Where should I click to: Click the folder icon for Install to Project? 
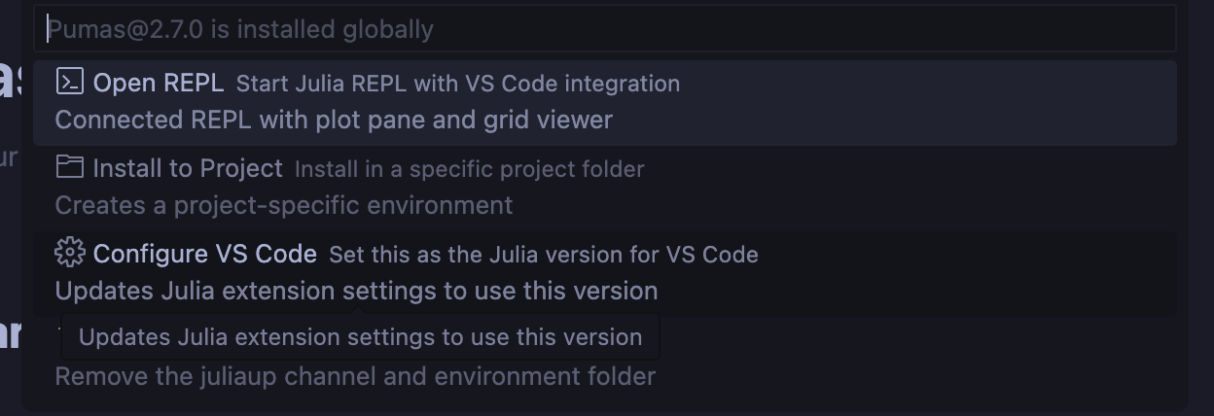(69, 167)
